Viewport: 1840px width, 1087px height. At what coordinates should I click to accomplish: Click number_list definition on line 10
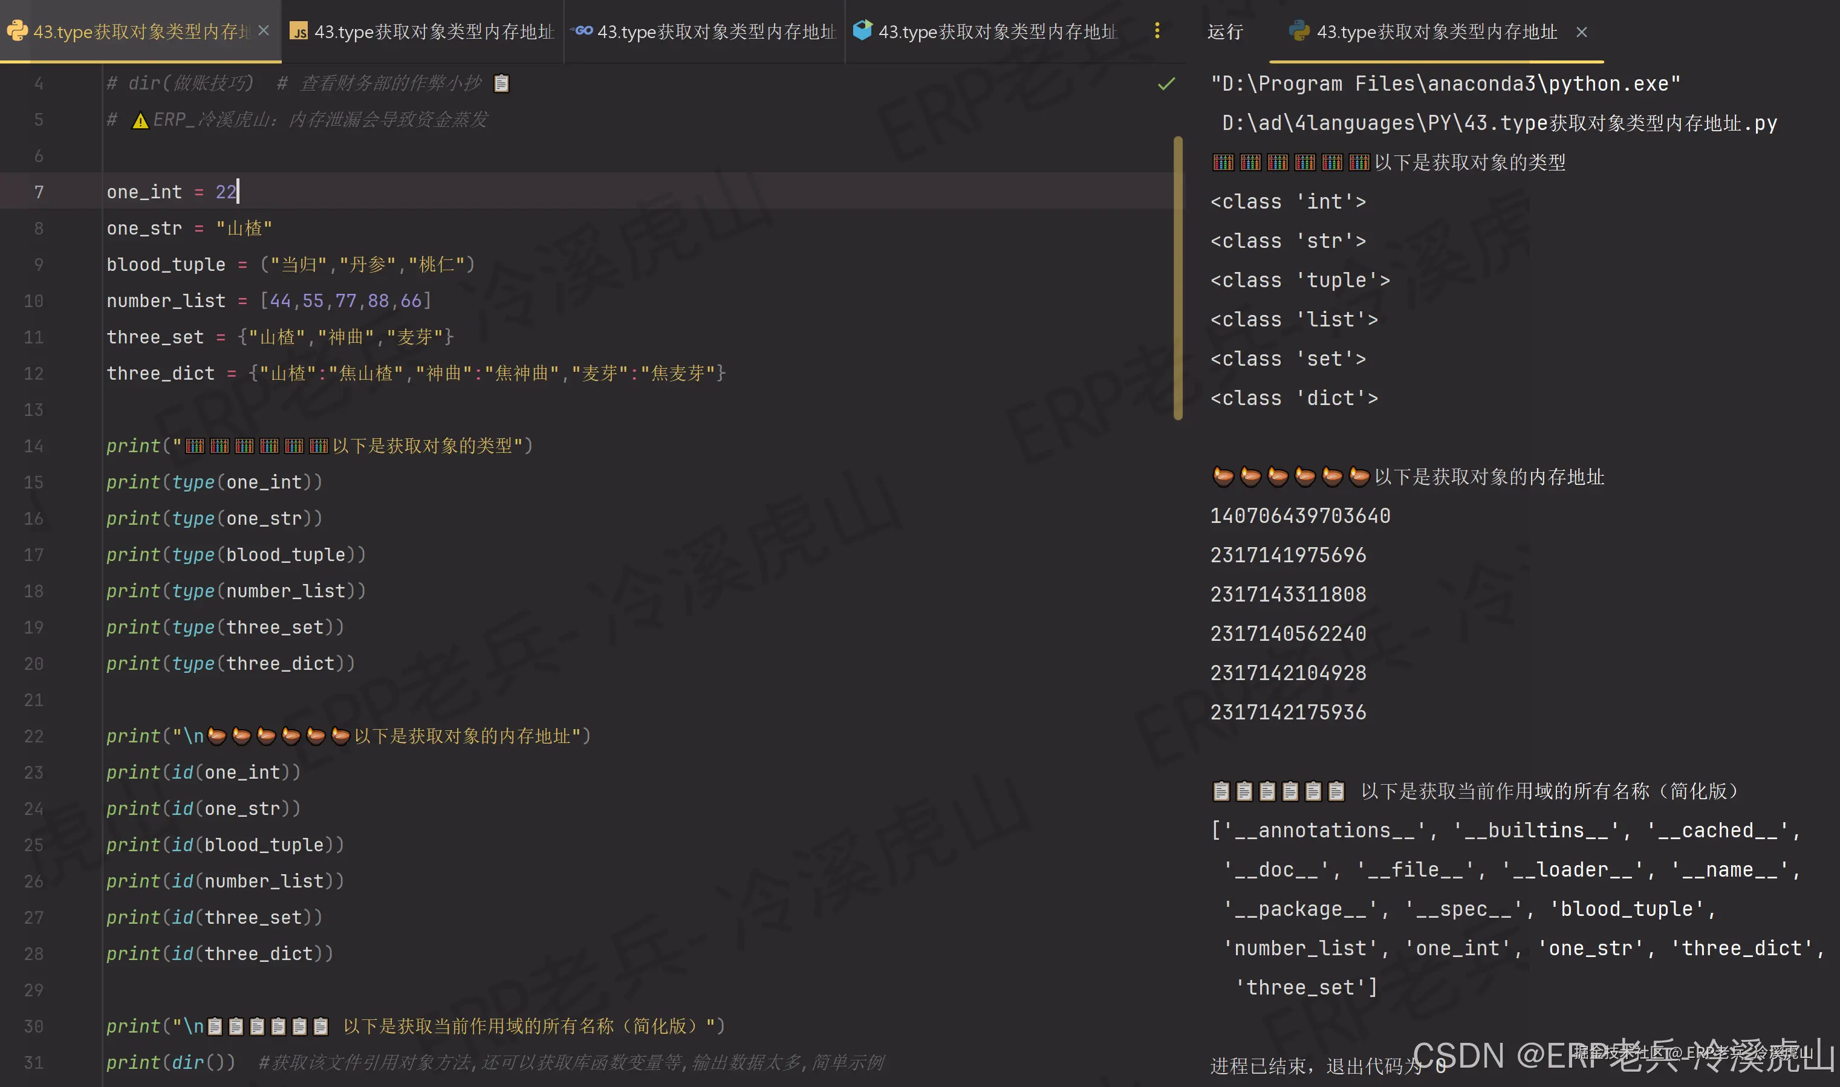269,301
